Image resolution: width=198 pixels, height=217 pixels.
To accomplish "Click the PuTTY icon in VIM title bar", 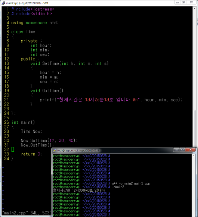I will tap(4, 3).
